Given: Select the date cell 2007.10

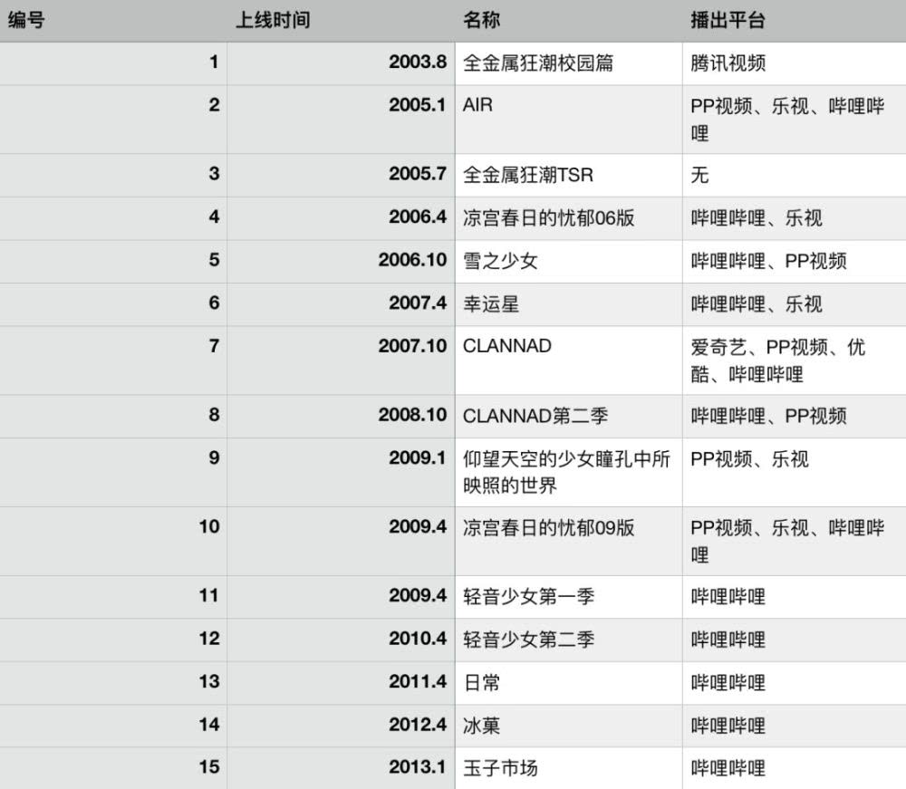Looking at the screenshot, I should tap(341, 361).
